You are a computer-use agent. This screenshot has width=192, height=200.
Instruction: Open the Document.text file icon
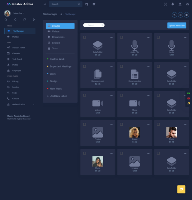98,74
